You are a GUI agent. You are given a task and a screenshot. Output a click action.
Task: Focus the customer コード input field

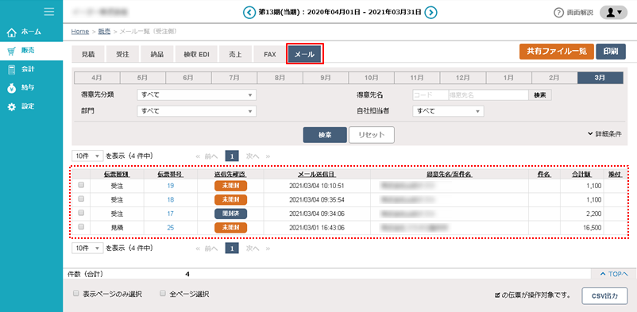430,95
